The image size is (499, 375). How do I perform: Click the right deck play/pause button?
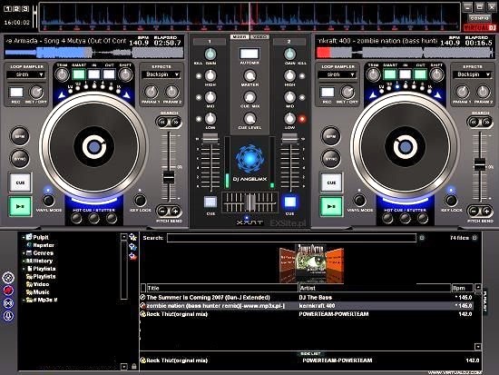pyautogui.click(x=331, y=206)
